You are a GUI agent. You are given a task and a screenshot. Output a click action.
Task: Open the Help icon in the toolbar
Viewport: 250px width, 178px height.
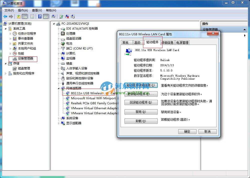click(40, 16)
